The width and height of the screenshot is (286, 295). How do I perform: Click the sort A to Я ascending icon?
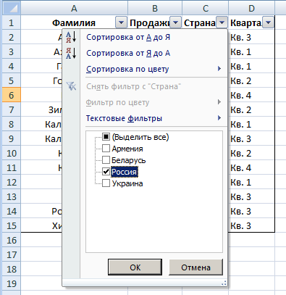coord(71,37)
